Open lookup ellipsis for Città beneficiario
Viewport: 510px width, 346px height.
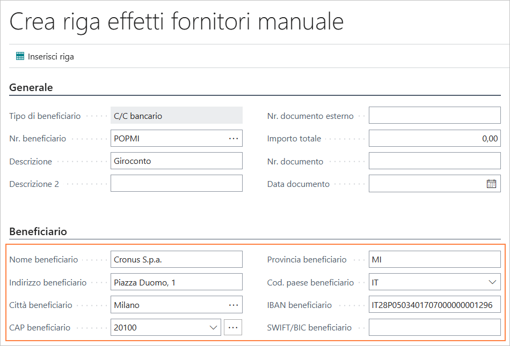pos(233,305)
